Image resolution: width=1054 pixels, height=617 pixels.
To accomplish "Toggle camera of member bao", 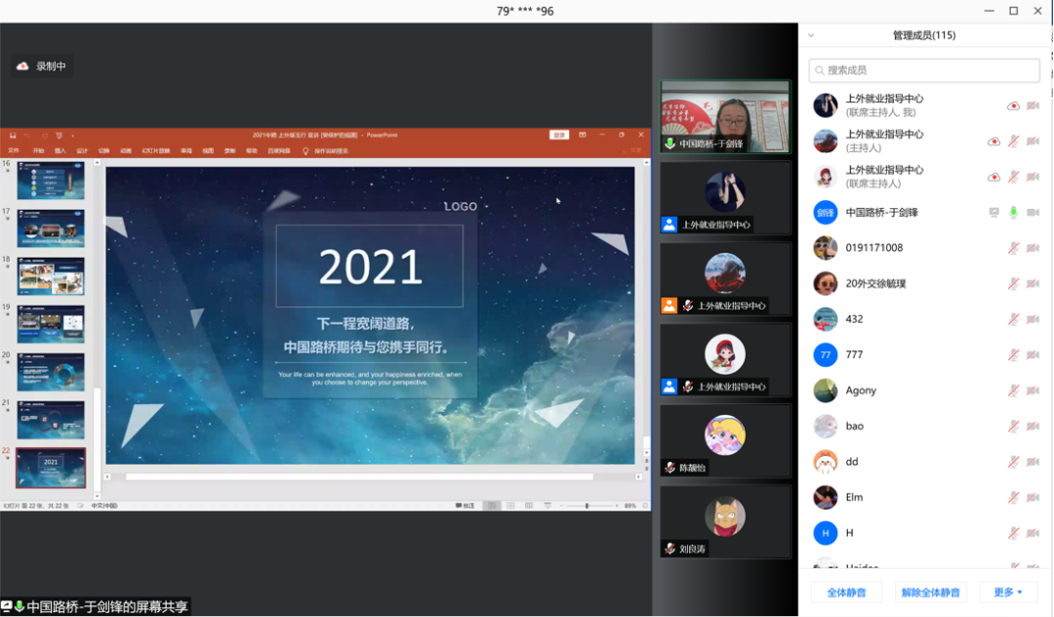I will pos(1034,426).
